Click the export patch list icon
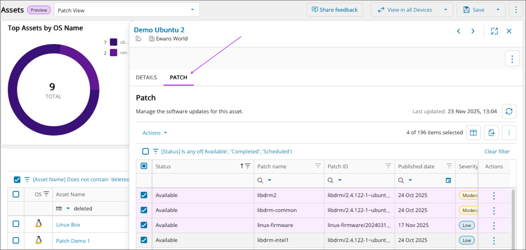 point(491,133)
